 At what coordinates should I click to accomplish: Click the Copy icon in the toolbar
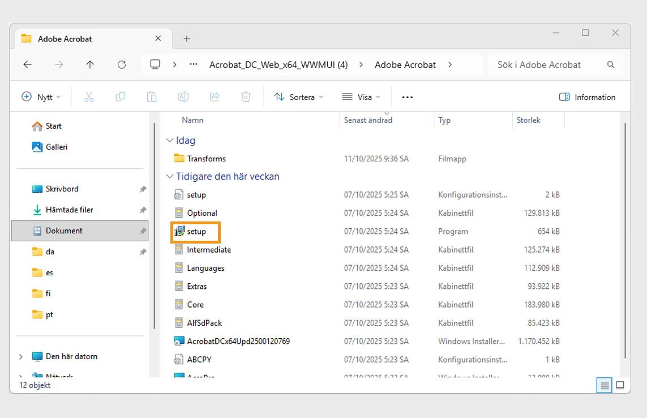pyautogui.click(x=120, y=96)
